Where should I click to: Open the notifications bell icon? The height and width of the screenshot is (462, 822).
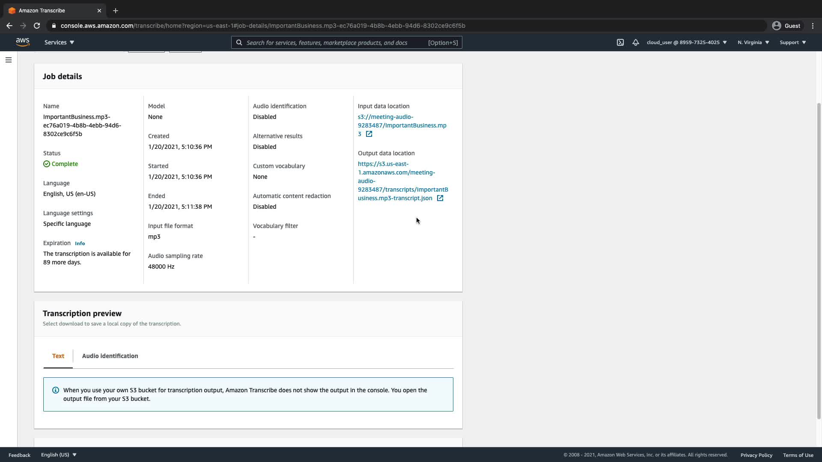tap(635, 42)
